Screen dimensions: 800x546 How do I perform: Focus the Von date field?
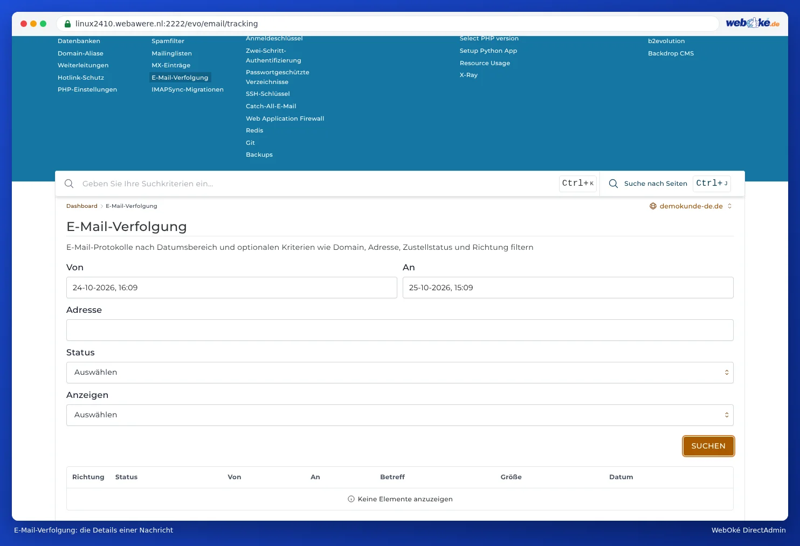[231, 288]
